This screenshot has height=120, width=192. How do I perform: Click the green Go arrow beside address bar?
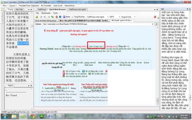(x=156, y=24)
